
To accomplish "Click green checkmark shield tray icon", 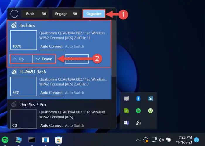I will click(x=126, y=111).
